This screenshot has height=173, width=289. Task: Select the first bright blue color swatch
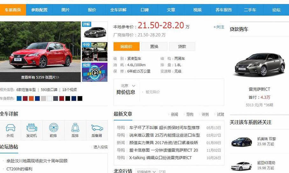pos(19,98)
